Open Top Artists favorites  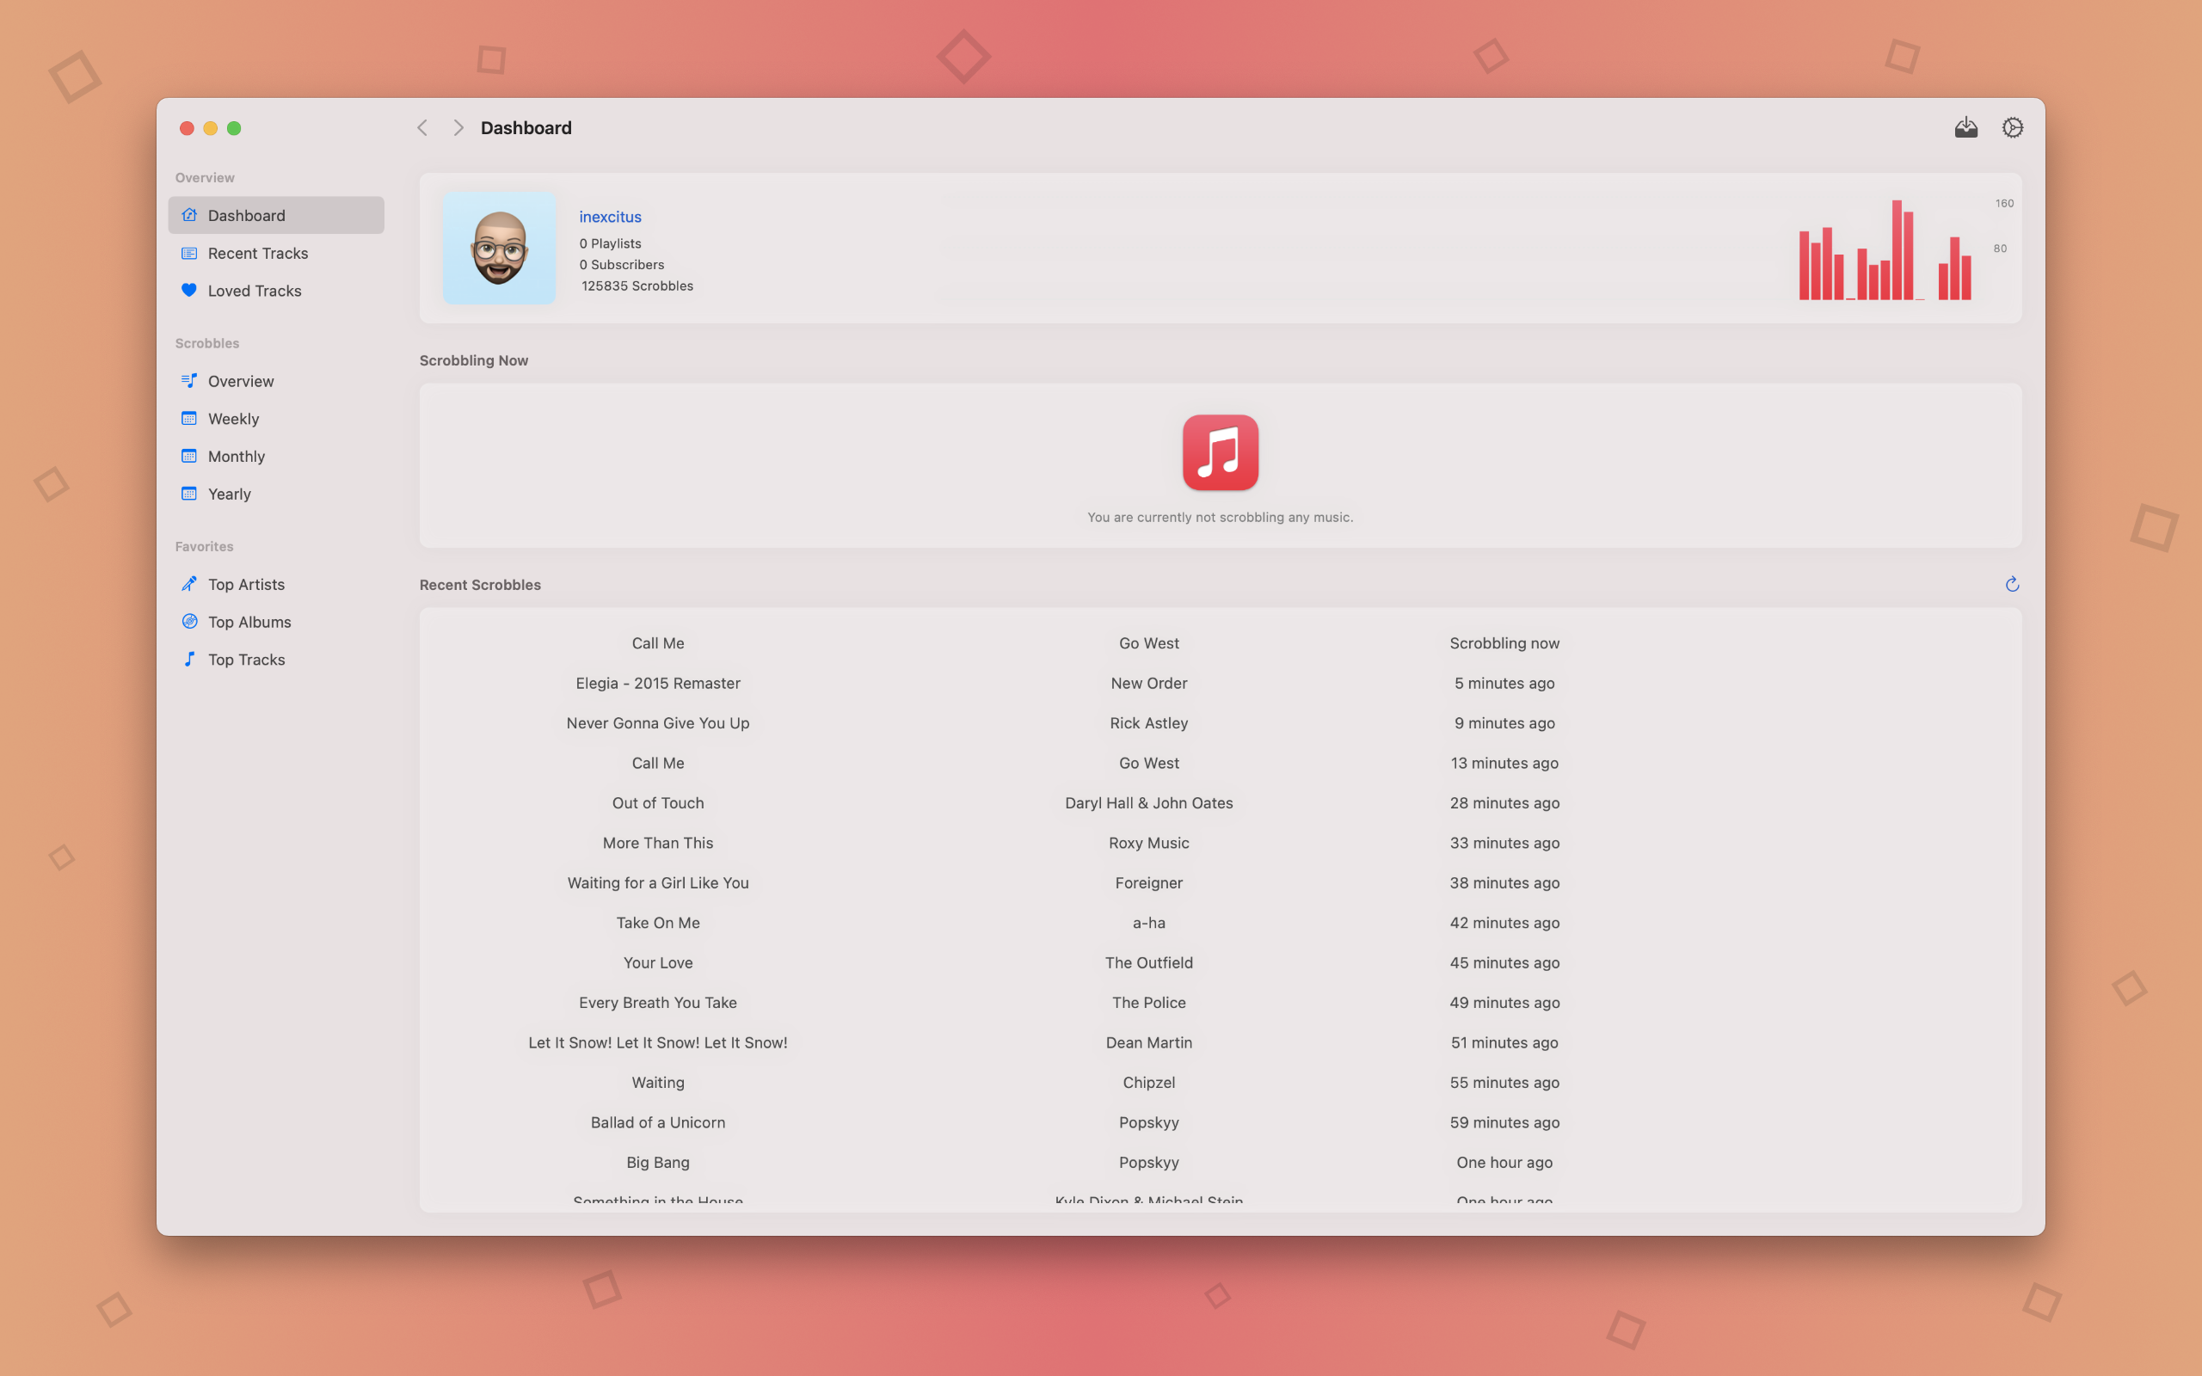tap(276, 583)
